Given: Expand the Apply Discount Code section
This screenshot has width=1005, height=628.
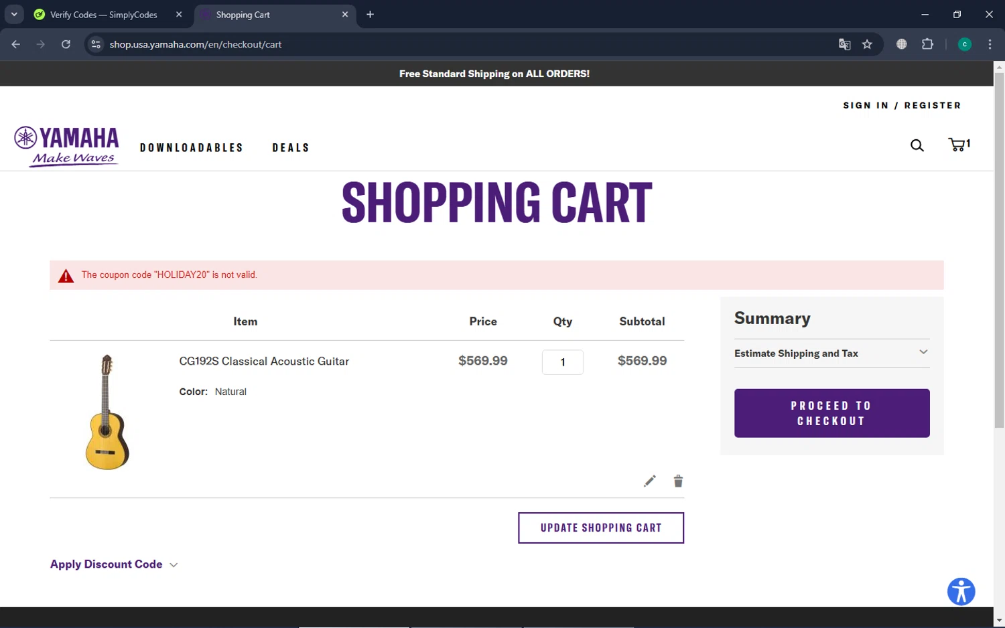Looking at the screenshot, I should point(114,564).
